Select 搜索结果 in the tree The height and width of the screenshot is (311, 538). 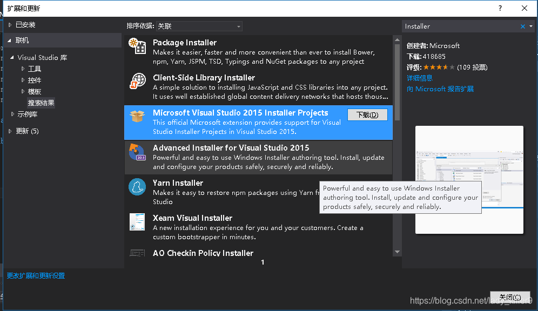[x=41, y=103]
